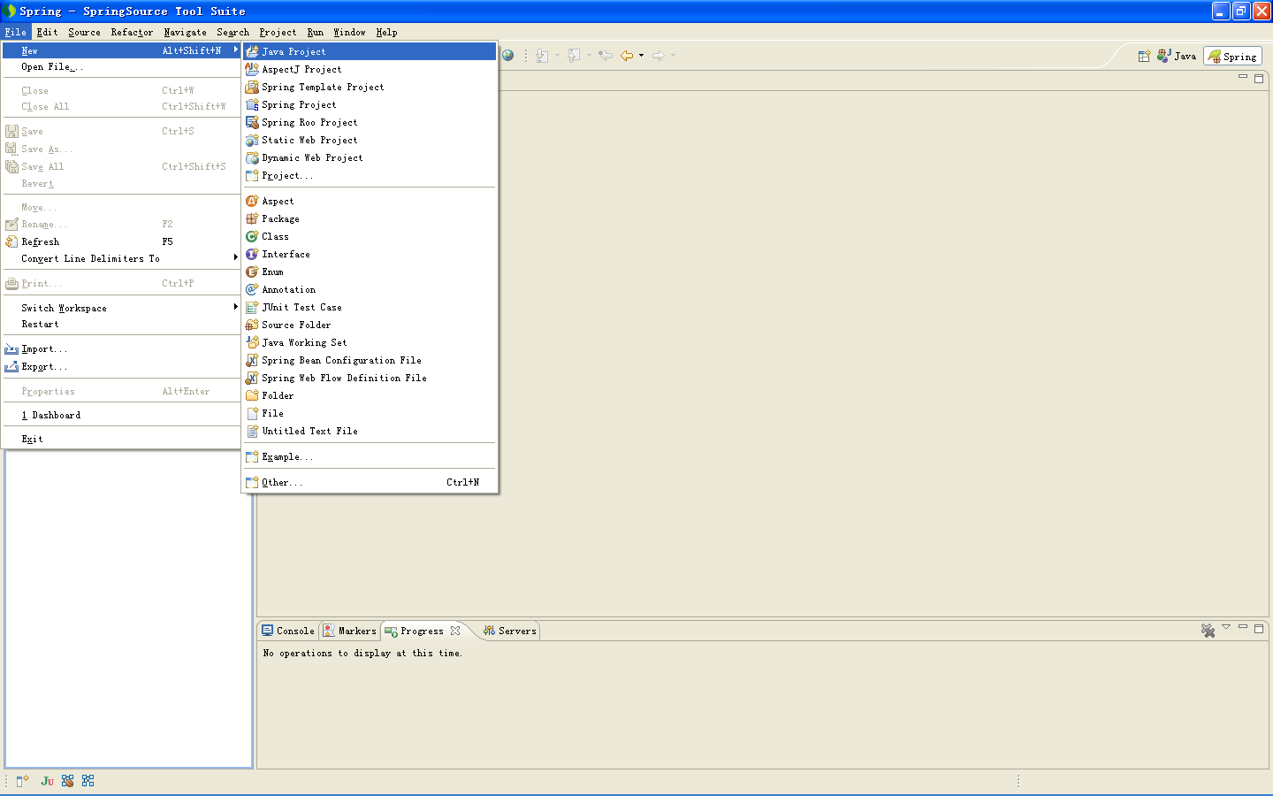This screenshot has width=1273, height=796.
Task: Switch to the Markers tab
Action: click(349, 631)
